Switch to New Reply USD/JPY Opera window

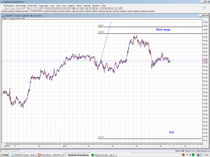50,155
